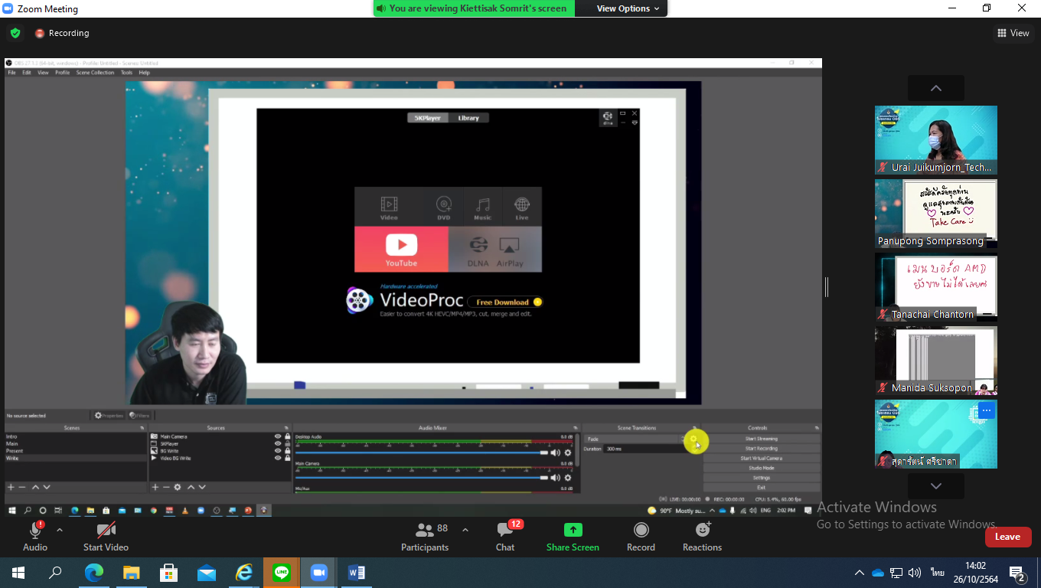
Task: Remove source with the minus icon in OBS Sources
Action: (166, 487)
